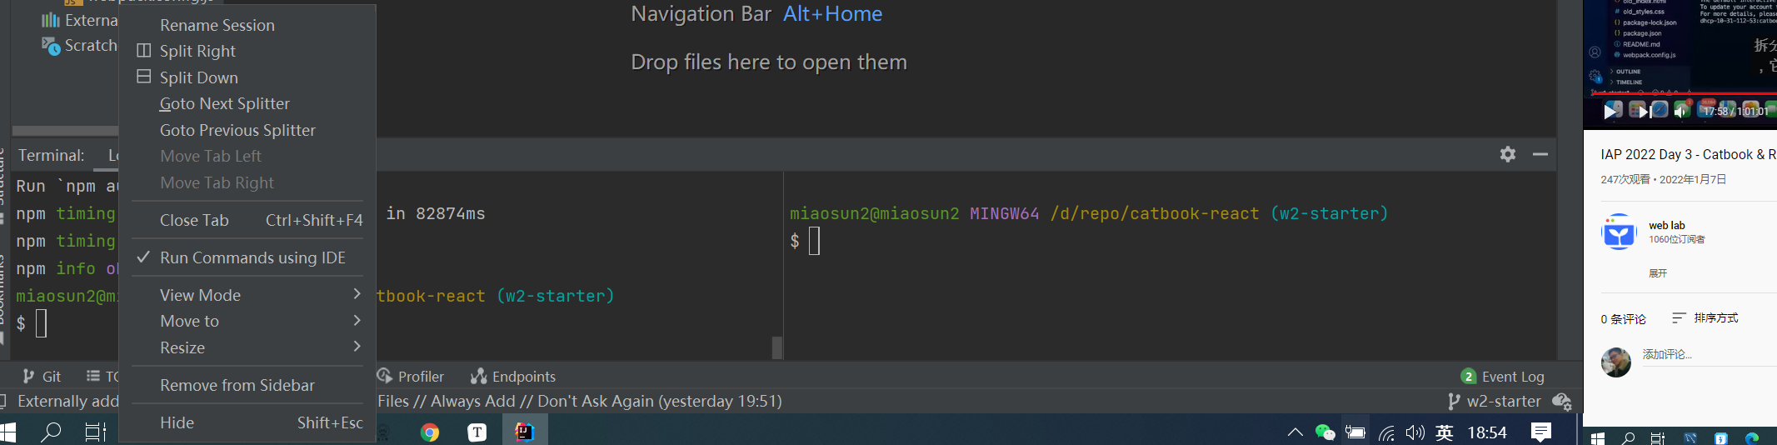Open the Windows Start menu

(x=7, y=432)
